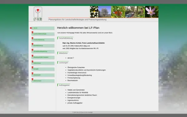Open the Freiraumplanung menu entry
This screenshot has width=187, height=117.
[43, 40]
